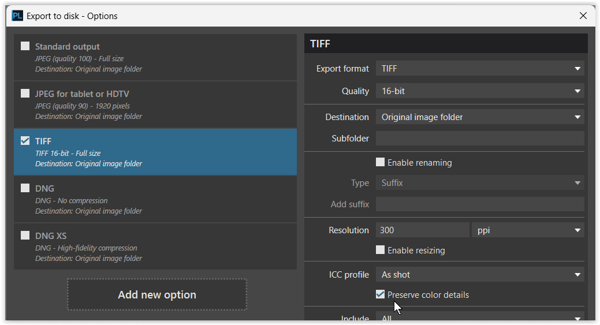Viewport: 600px width, 325px height.
Task: Open the Quality 16-bit dropdown
Action: [x=480, y=91]
